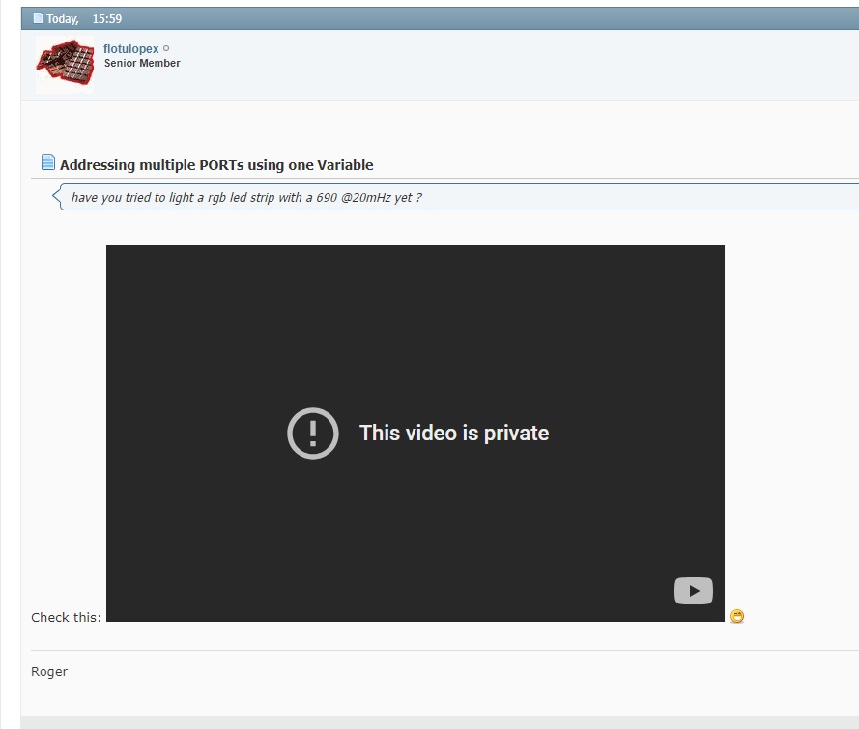This screenshot has height=729, width=859.
Task: Click the 'Check this:' text
Action: pyautogui.click(x=66, y=617)
